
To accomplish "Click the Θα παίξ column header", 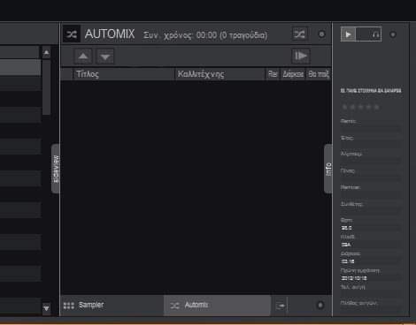I will point(319,74).
